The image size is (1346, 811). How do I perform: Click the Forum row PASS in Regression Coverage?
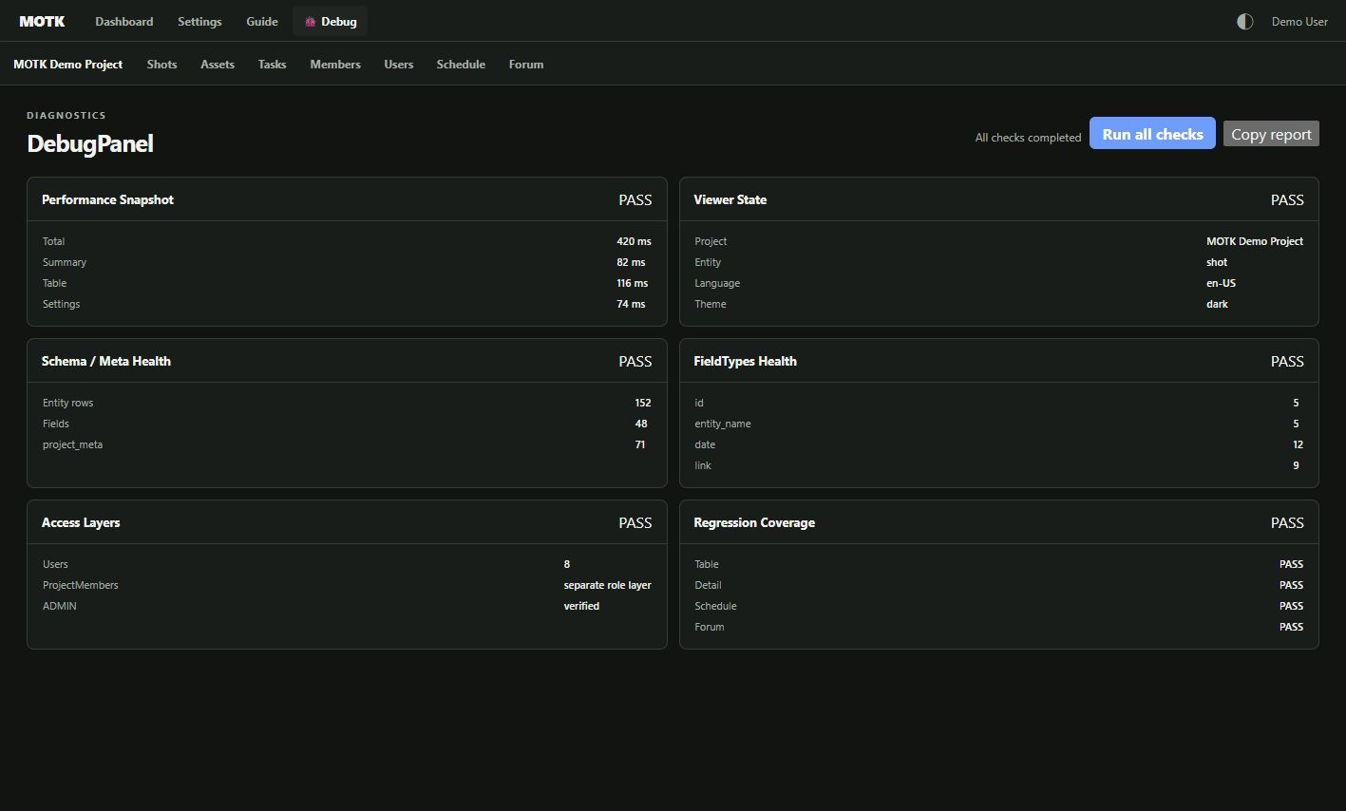tap(1291, 627)
